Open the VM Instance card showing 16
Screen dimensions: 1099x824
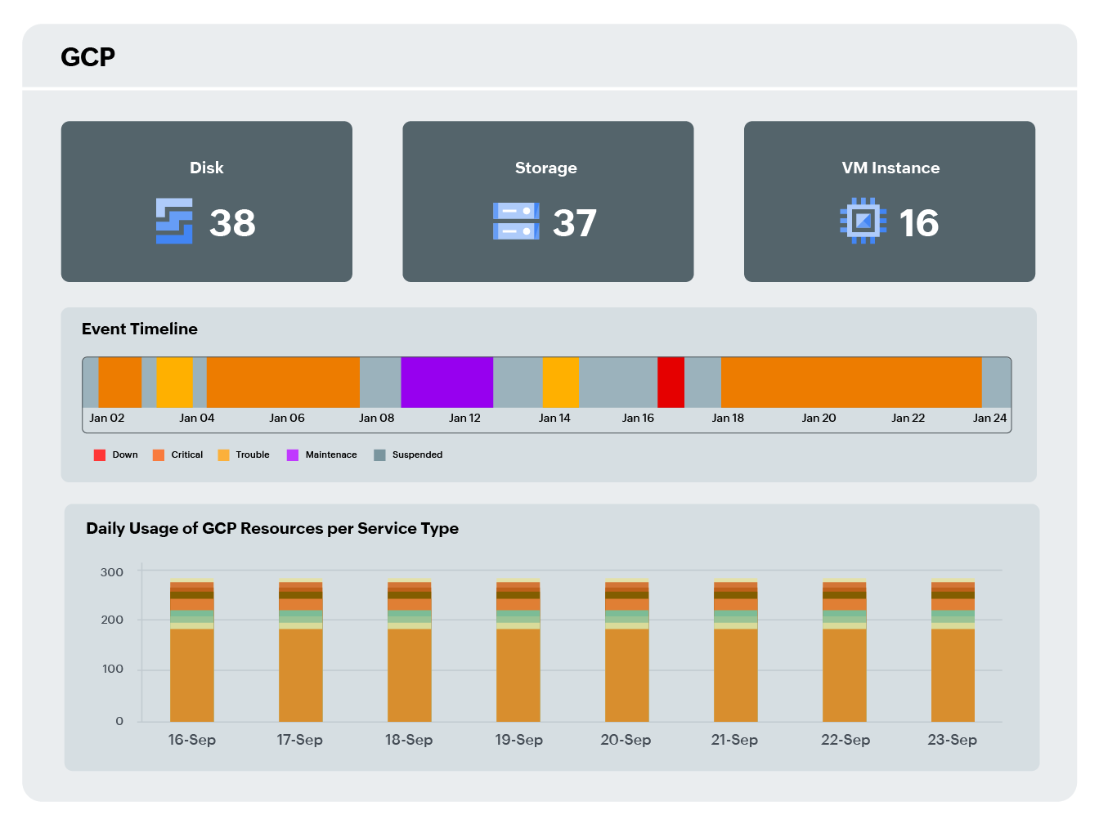point(890,202)
